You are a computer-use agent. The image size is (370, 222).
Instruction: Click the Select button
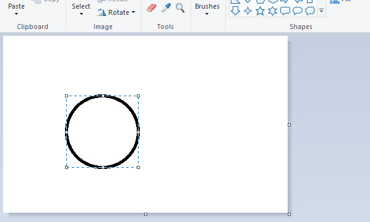(81, 6)
